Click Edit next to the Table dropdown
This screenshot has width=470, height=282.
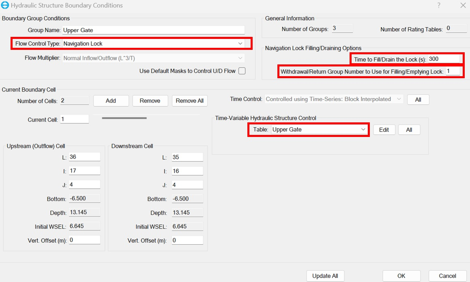coord(384,130)
